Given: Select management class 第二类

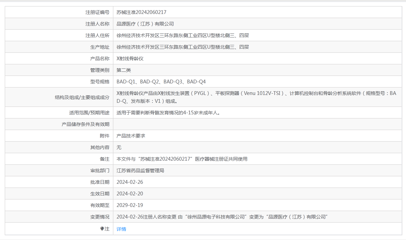Looking at the screenshot, I should 124,70.
